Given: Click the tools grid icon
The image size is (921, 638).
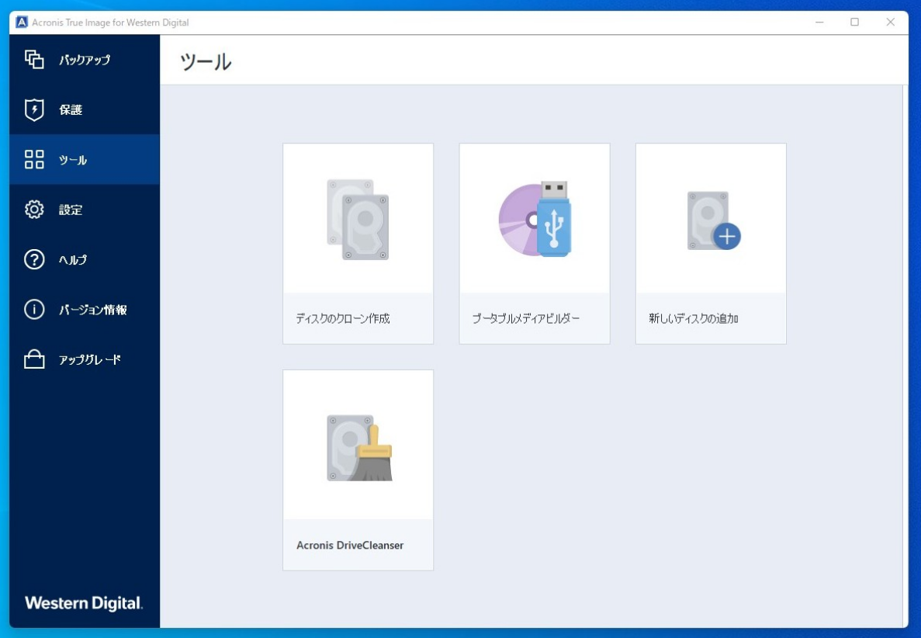Looking at the screenshot, I should pyautogui.click(x=34, y=159).
